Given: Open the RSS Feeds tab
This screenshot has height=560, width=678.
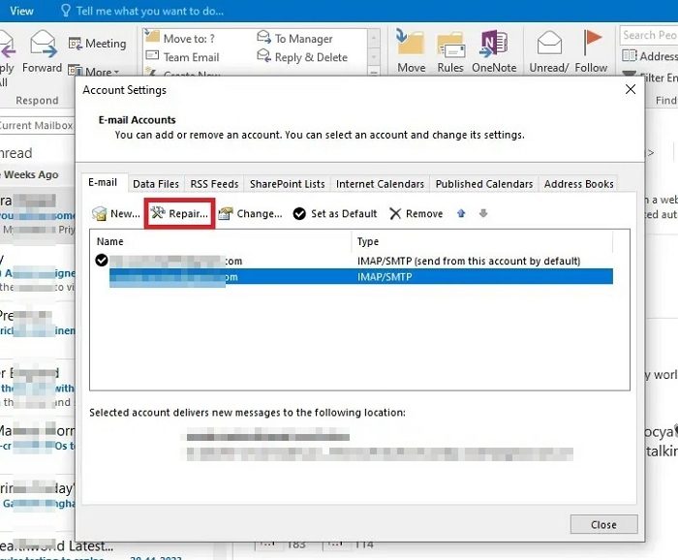Looking at the screenshot, I should click(214, 184).
